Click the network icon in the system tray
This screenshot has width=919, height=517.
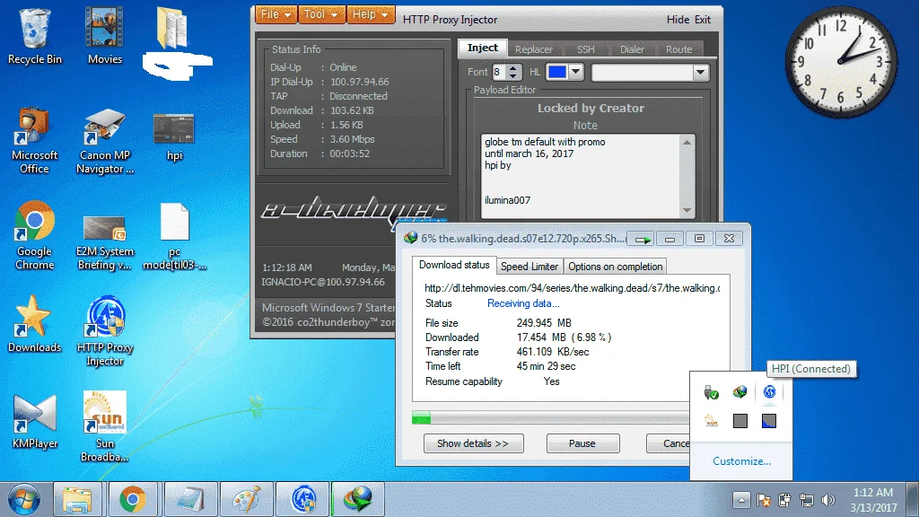(807, 500)
